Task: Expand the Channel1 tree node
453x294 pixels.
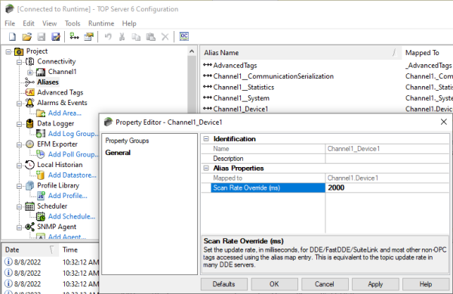Action: 30,73
